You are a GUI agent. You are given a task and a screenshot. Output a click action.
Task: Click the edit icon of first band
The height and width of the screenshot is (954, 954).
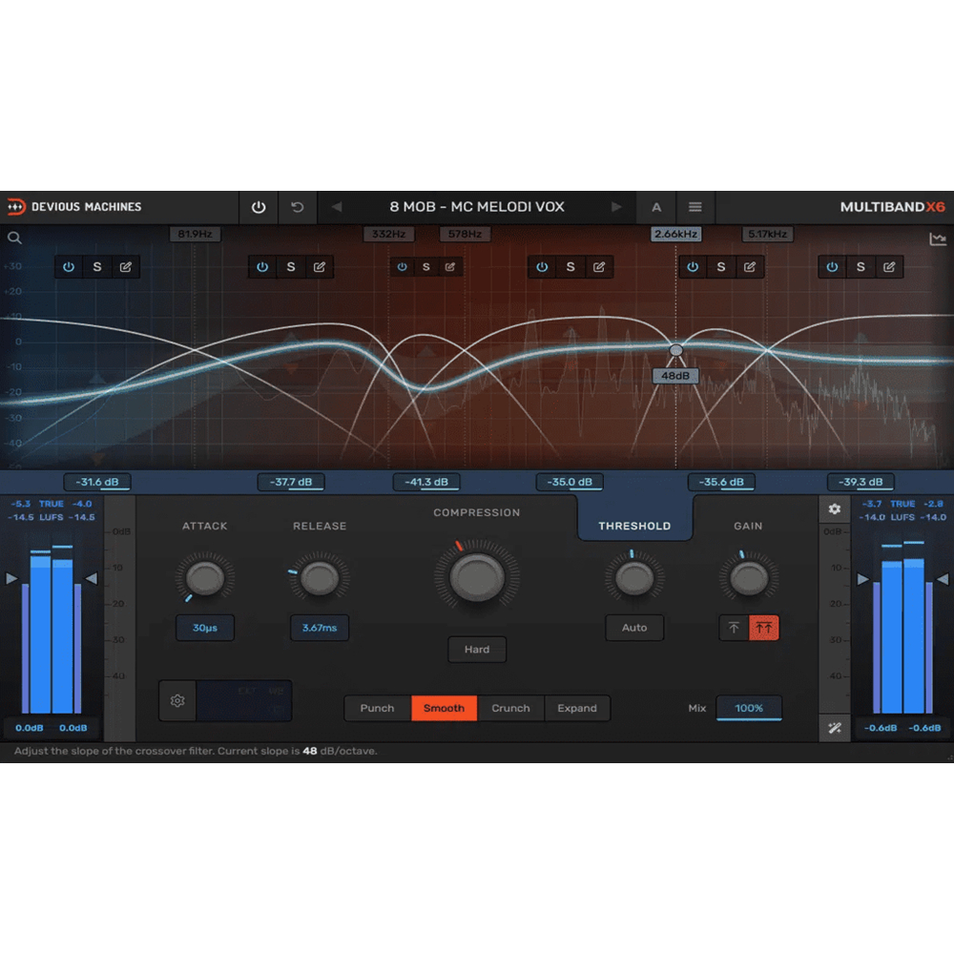(126, 267)
